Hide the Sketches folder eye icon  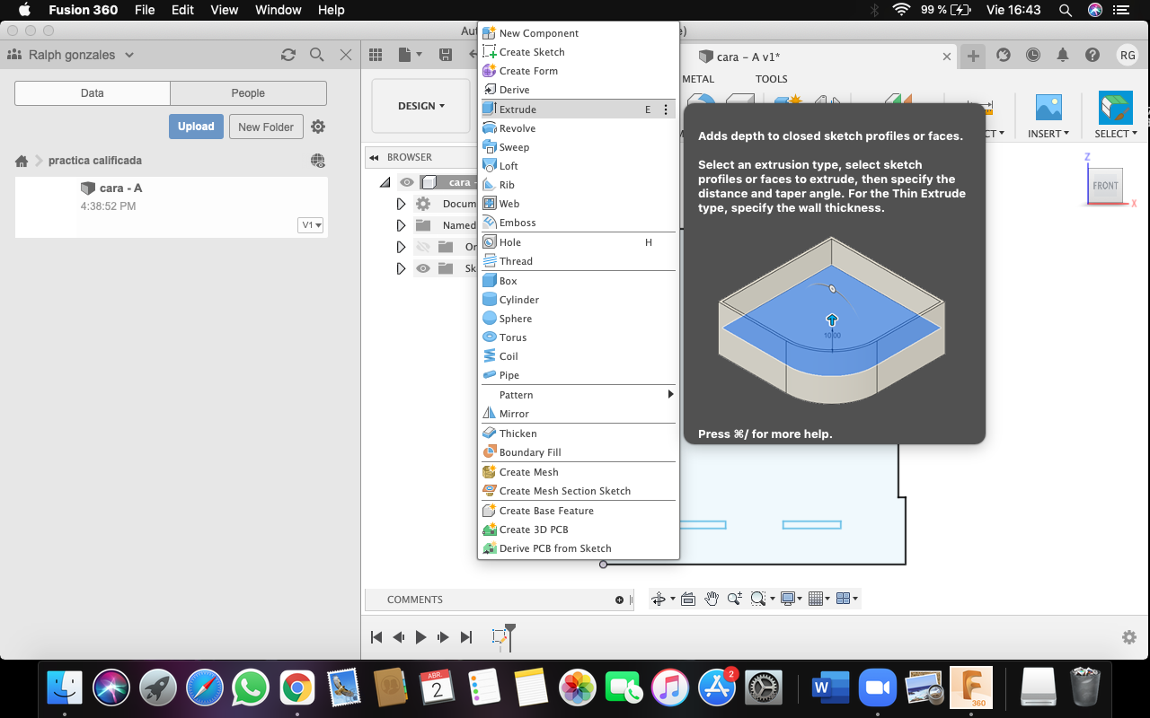423,268
